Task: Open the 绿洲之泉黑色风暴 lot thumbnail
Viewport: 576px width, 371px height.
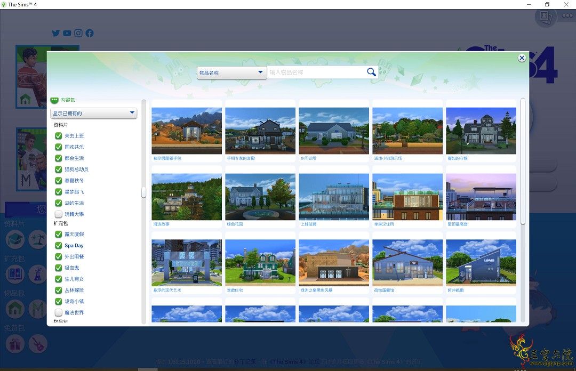Action: click(334, 263)
